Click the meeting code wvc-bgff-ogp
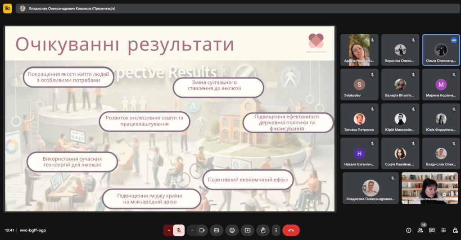Viewport: 461px width, 240px height. pos(33,230)
